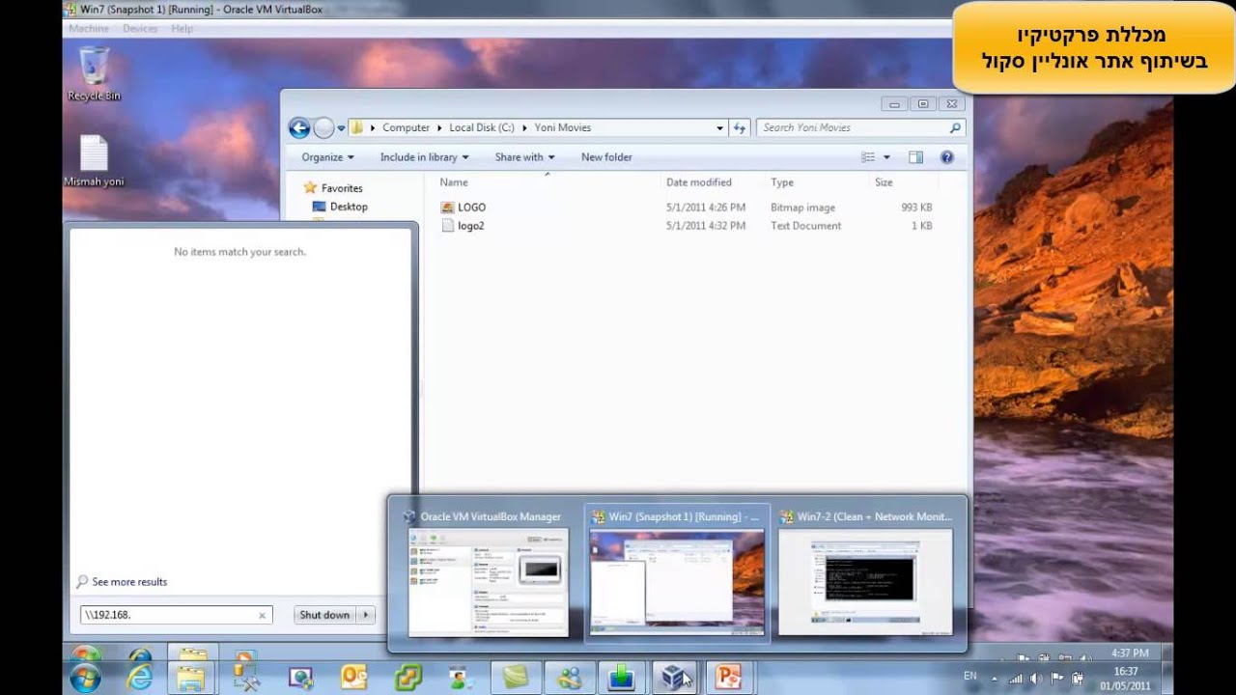Click the VirtualBox taskbar icon
1236x695 pixels.
coord(675,678)
